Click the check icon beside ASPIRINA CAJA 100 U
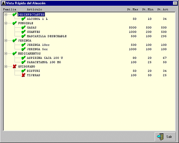The width and height of the screenshot is (179, 143). [23, 58]
